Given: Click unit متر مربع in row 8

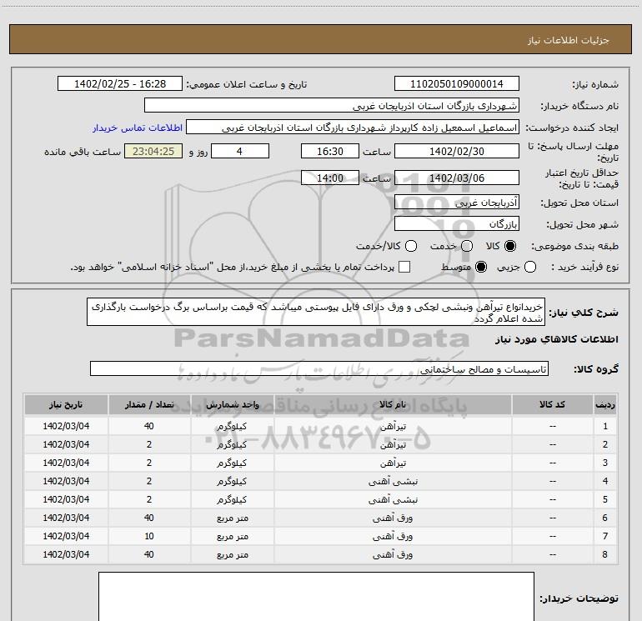Looking at the screenshot, I should click(232, 554).
